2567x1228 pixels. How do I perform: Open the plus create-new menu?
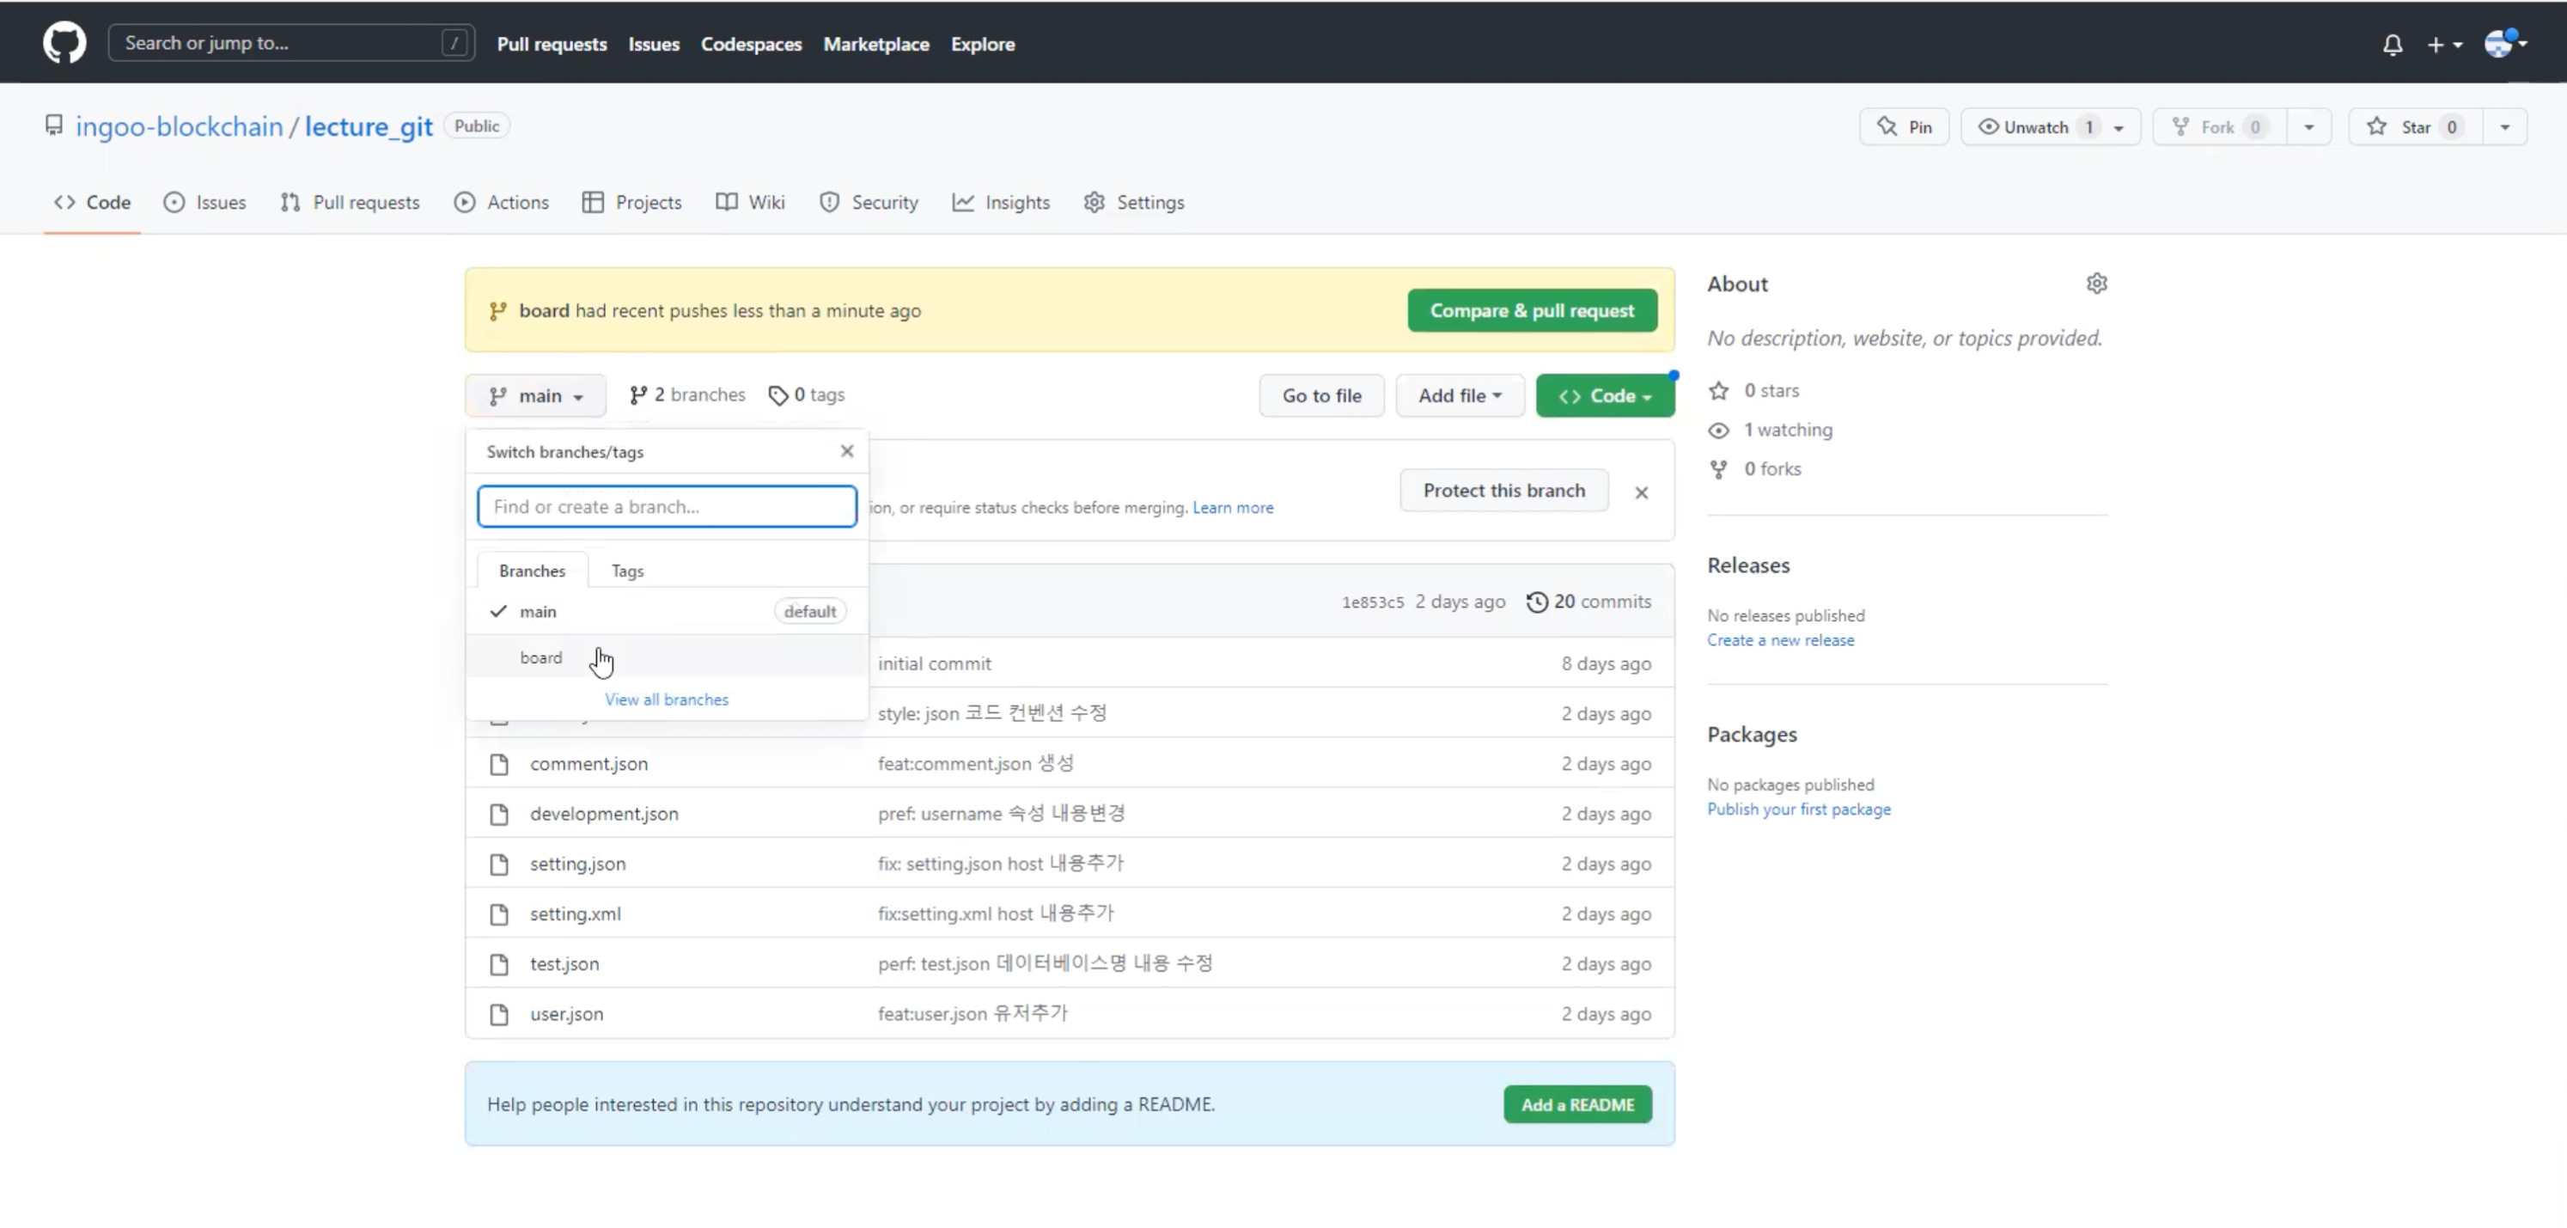(2443, 45)
